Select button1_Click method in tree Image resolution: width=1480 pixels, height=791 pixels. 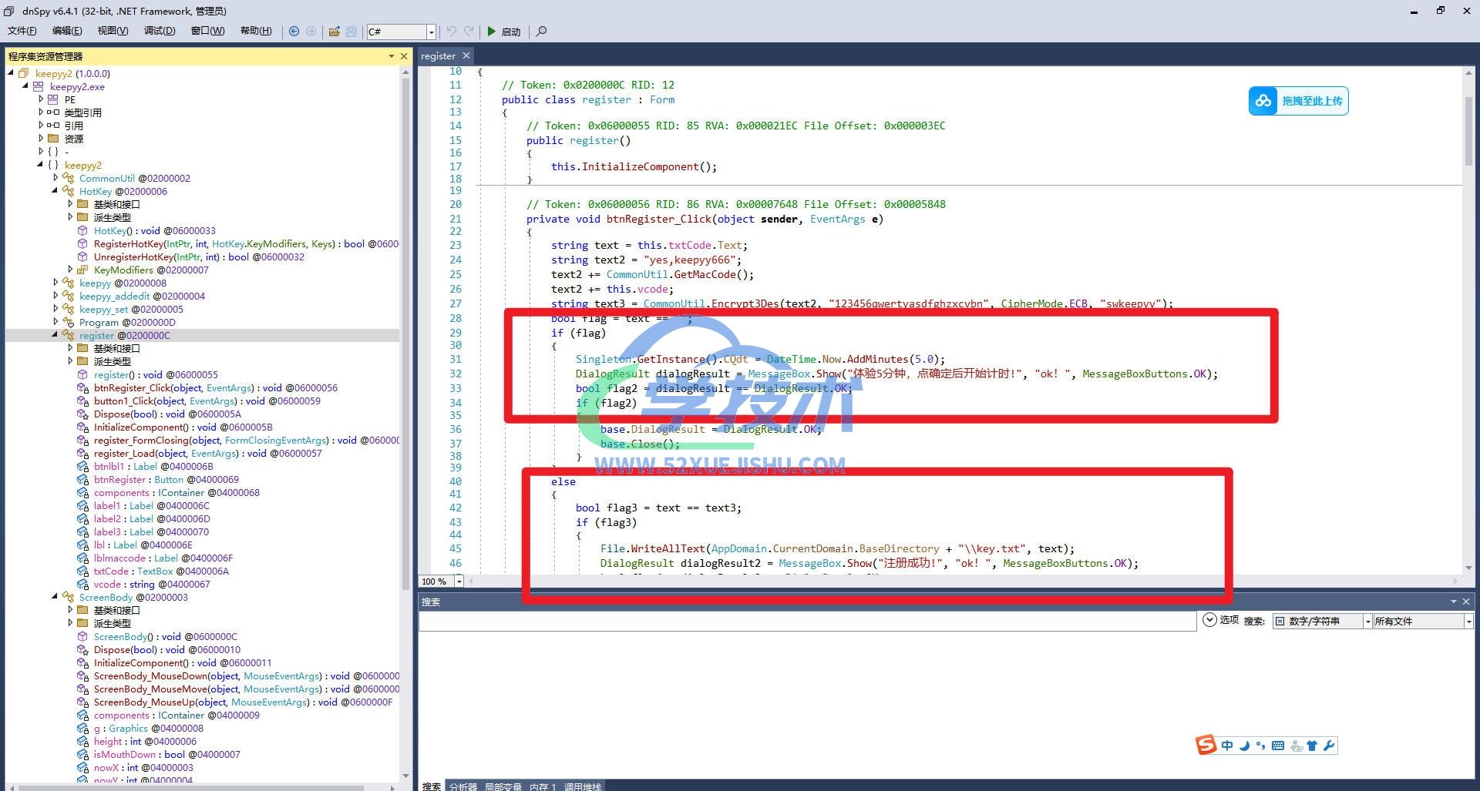pyautogui.click(x=207, y=401)
